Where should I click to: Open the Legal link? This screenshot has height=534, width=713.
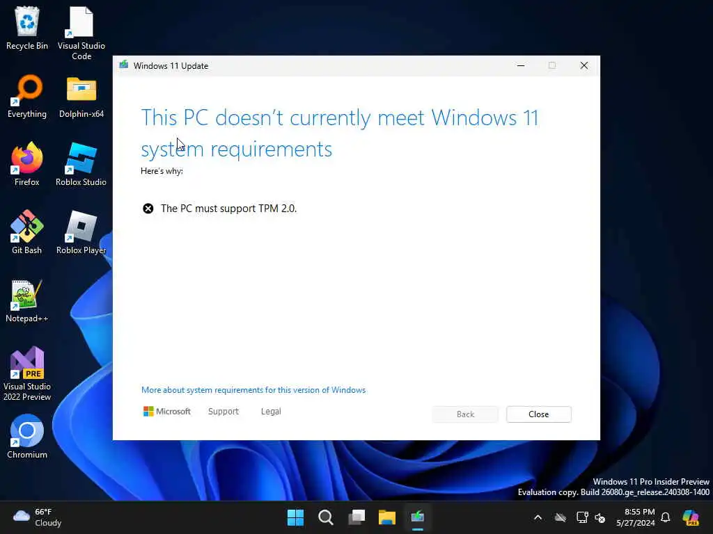click(271, 412)
